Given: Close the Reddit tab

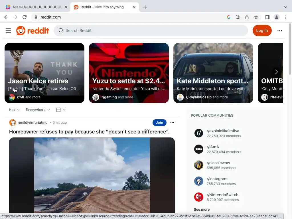Looking at the screenshot, I should coord(134,7).
